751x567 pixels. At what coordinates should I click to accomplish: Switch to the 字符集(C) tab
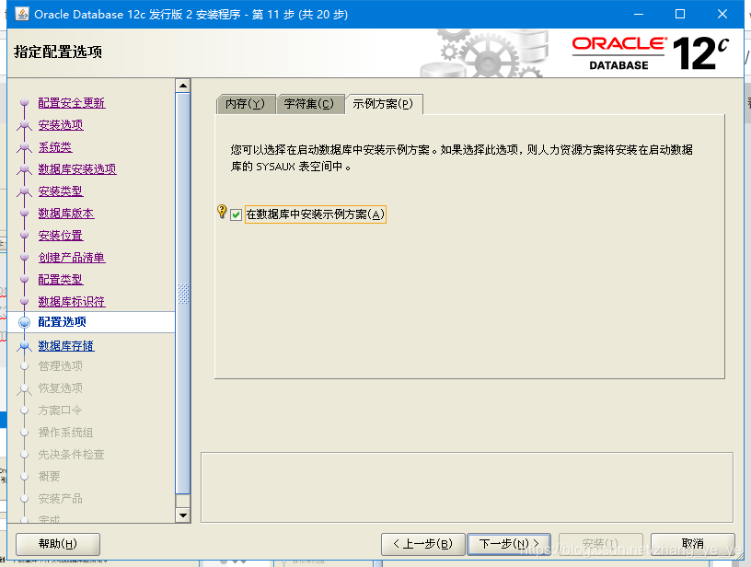(x=309, y=104)
